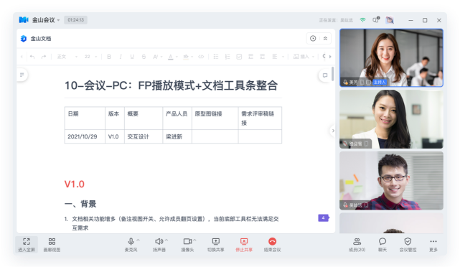Collapse the participant video panel with arrow
This screenshot has width=460, height=267.
coord(333,131)
